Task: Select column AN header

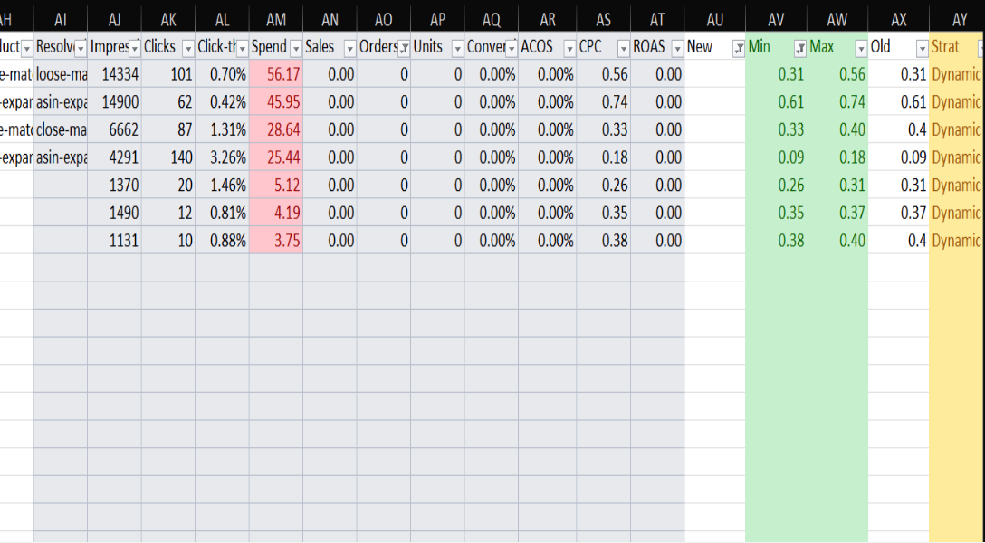Action: coord(330,20)
